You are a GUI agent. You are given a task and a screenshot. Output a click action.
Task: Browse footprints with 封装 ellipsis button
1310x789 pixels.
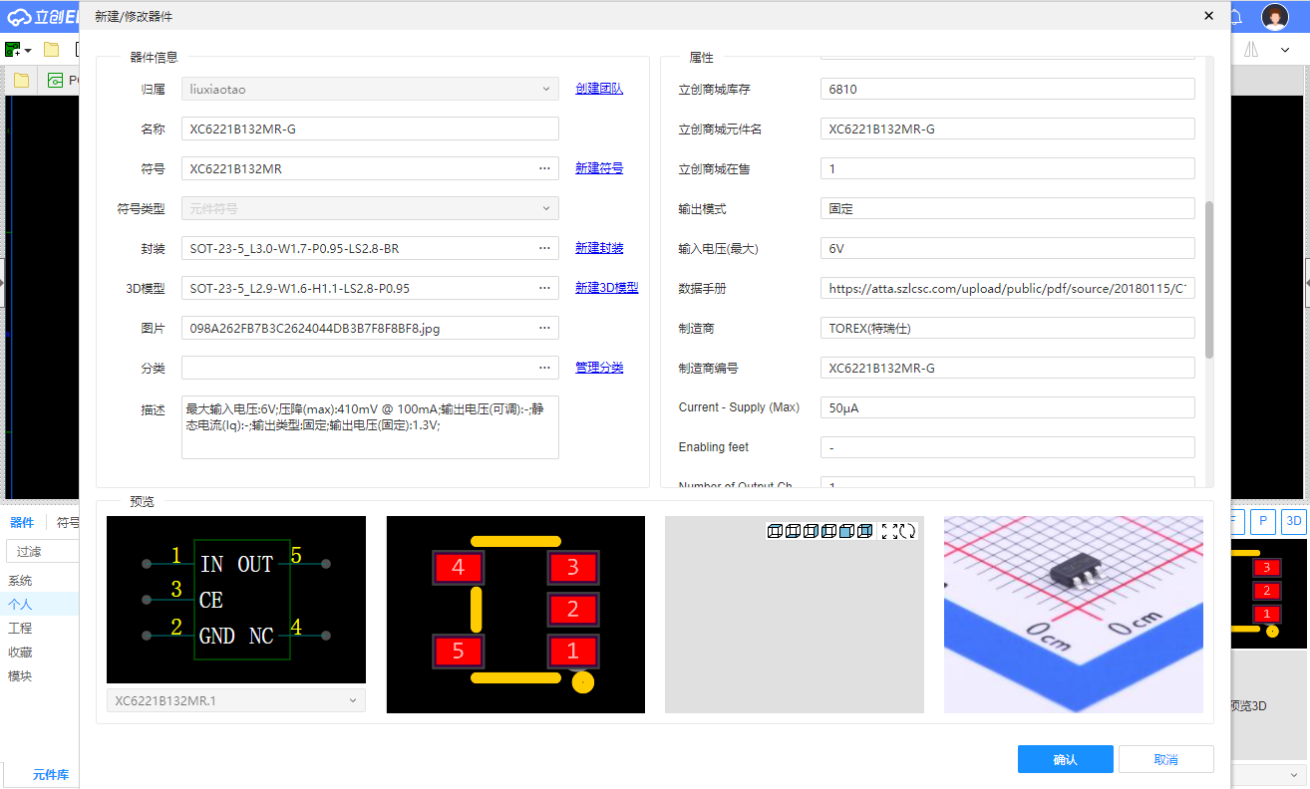[544, 248]
